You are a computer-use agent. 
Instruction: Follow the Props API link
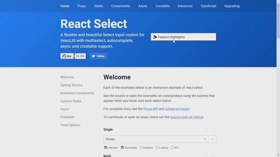pyautogui.click(x=150, y=109)
